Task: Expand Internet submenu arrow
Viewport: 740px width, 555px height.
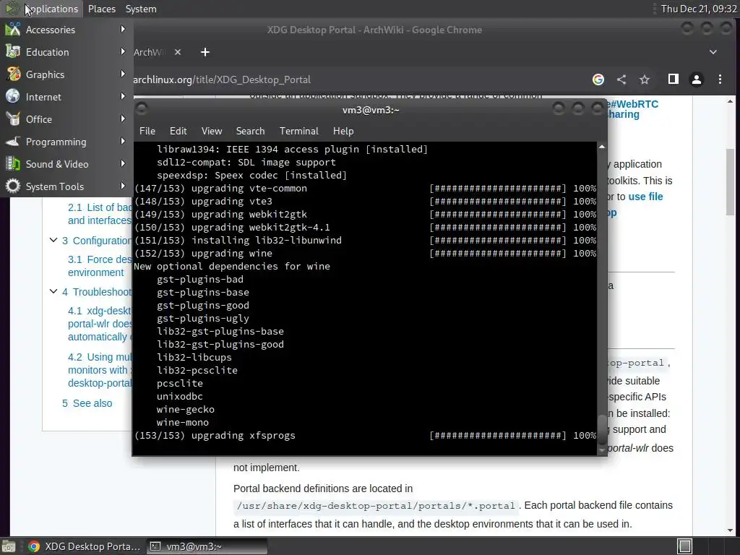Action: pos(123,96)
